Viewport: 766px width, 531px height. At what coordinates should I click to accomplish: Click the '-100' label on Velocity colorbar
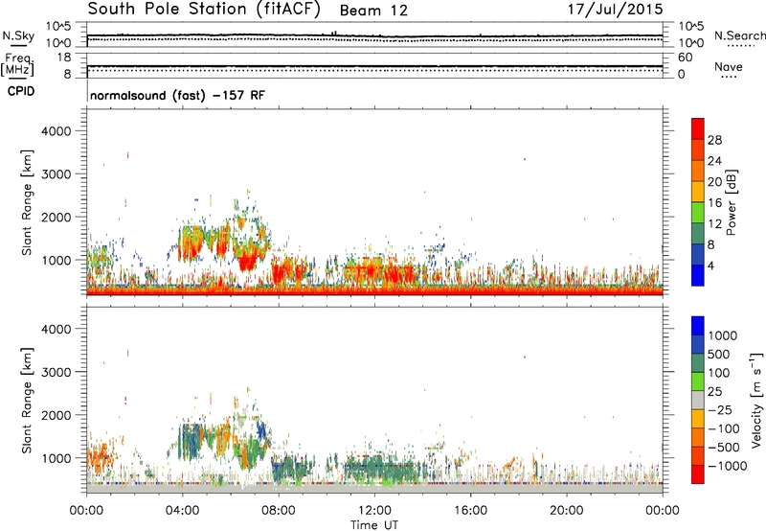(723, 428)
